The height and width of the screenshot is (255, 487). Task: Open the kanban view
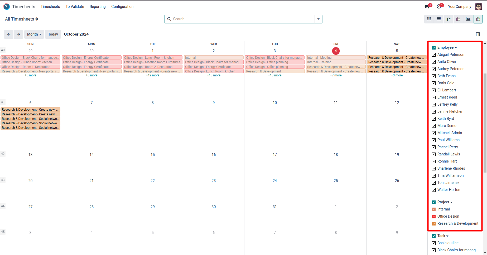[449, 19]
